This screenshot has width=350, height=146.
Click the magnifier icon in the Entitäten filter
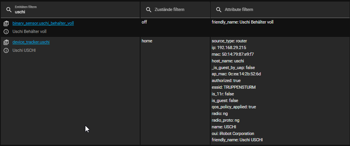[x=9, y=10]
